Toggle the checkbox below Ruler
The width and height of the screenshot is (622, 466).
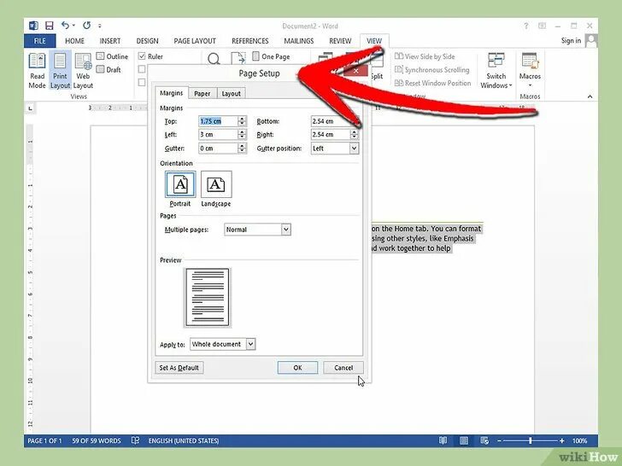tap(142, 69)
